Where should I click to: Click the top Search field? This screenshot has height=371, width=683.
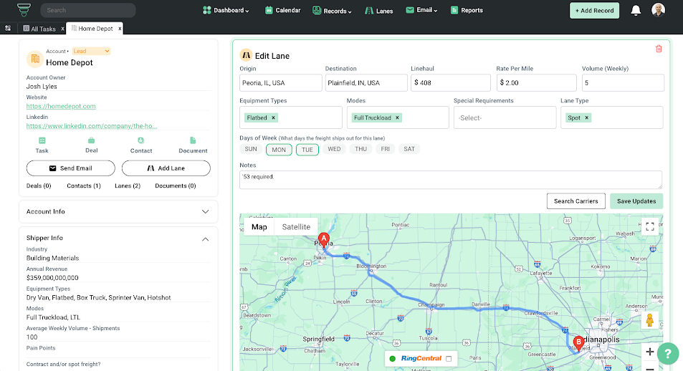click(87, 10)
